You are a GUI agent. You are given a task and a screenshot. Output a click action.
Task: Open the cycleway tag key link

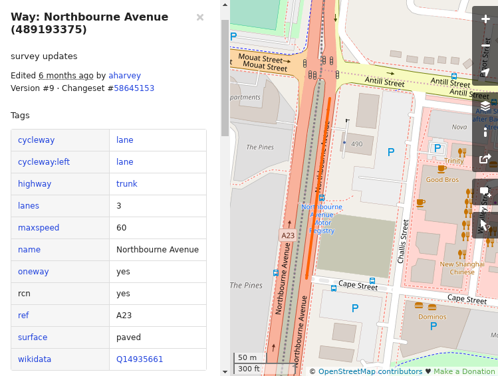click(36, 140)
